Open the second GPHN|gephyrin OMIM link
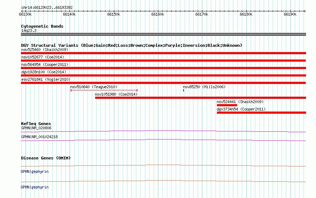Viewport: 316px width, 198px height. [x=35, y=187]
